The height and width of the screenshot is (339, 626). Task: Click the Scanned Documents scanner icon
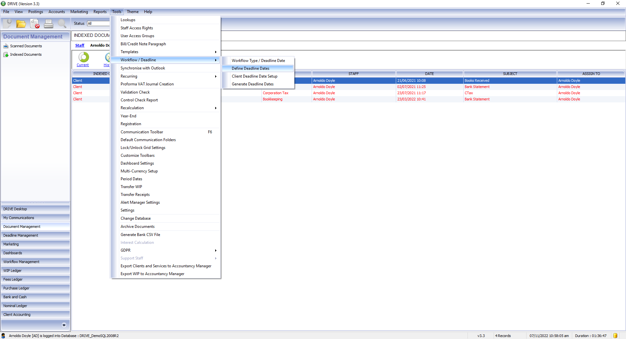coord(6,46)
